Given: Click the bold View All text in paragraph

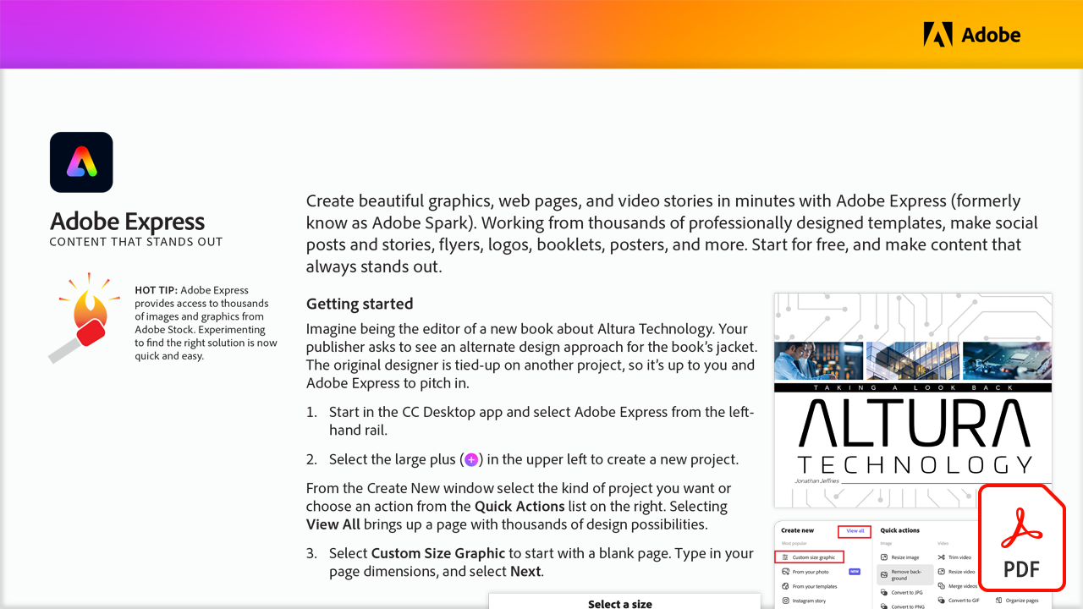Looking at the screenshot, I should 333,524.
